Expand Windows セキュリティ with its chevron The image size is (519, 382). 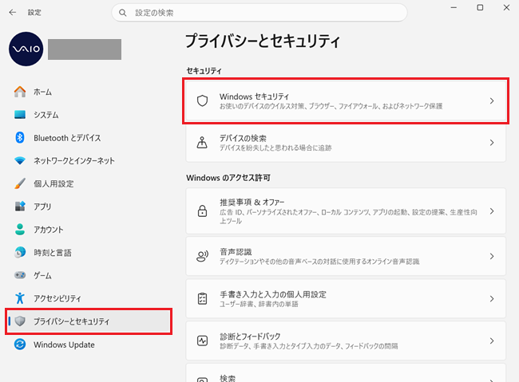coord(492,100)
